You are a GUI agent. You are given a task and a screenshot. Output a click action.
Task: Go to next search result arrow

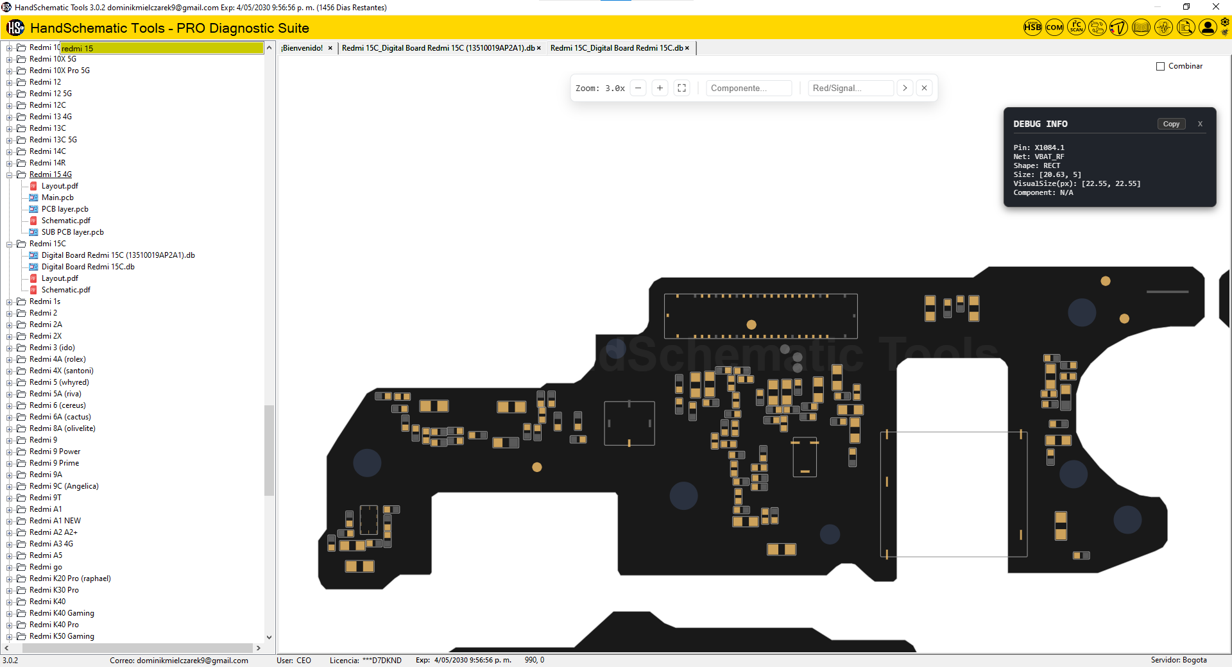(x=905, y=88)
